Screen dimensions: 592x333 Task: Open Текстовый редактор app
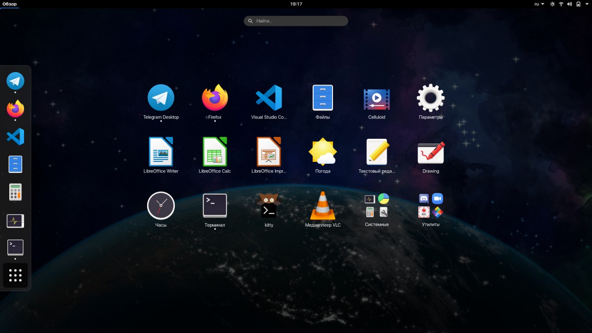(x=377, y=152)
